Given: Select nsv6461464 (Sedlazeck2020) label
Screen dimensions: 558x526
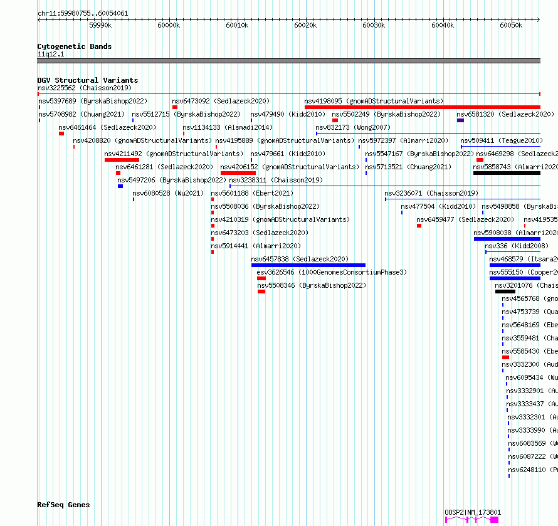Looking at the screenshot, I should (x=107, y=127).
